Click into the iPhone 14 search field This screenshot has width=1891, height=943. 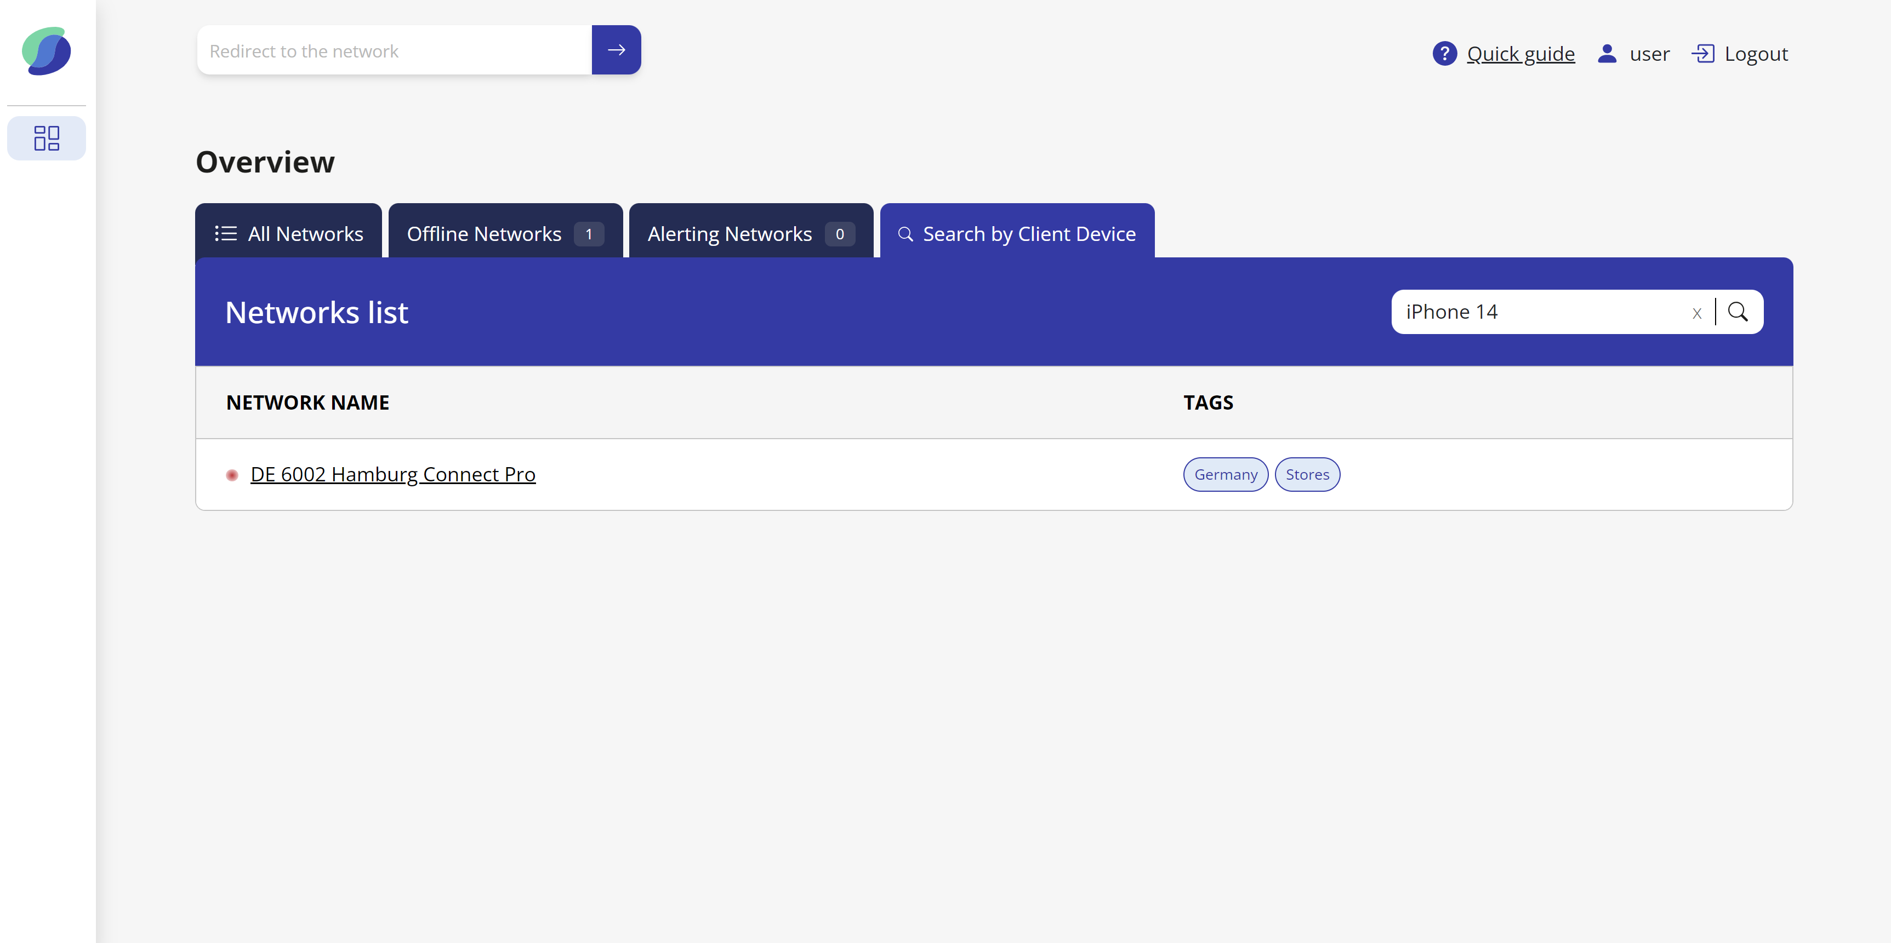[x=1541, y=312]
